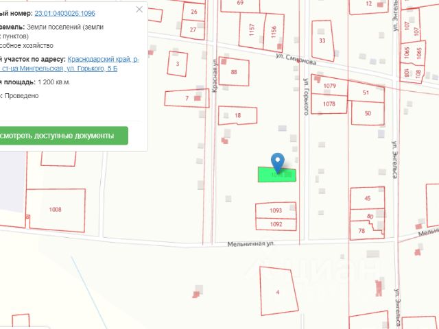Select parcel 1092 on the map
Screen dimensions: 439x329
click(276, 224)
